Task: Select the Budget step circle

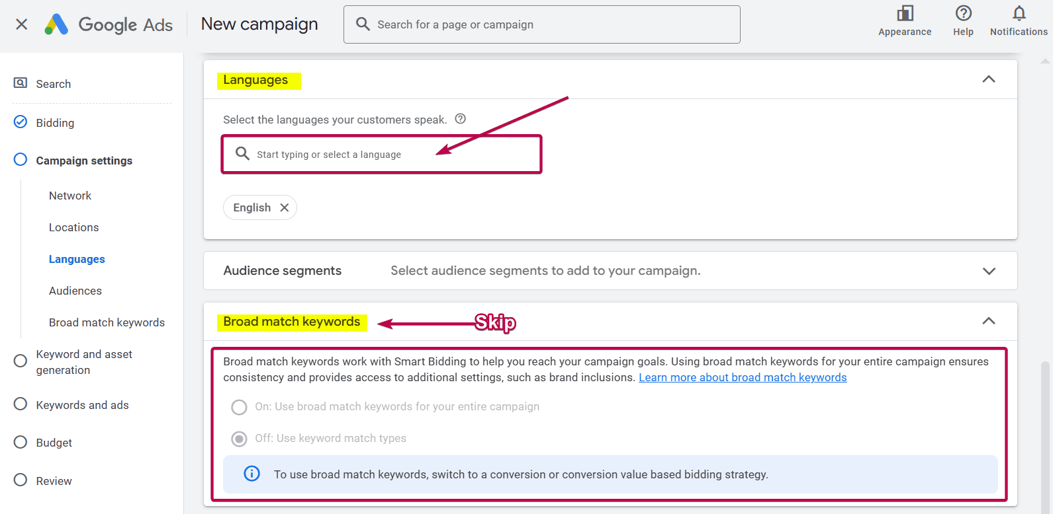Action: (21, 442)
